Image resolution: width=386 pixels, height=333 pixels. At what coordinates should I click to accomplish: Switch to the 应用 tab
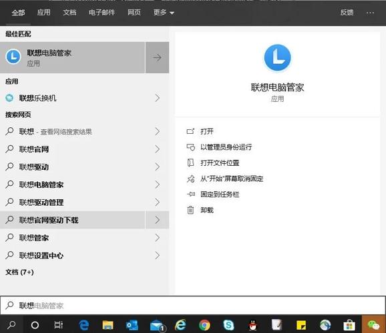click(44, 12)
